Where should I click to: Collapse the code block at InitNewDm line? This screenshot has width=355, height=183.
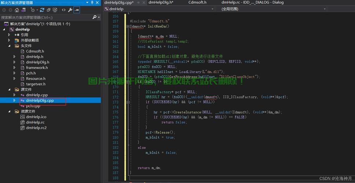127,26
